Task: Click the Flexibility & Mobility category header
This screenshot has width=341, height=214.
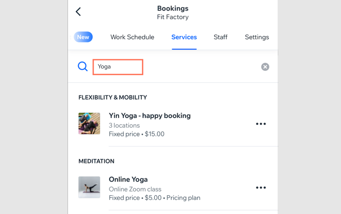Action: tap(113, 97)
